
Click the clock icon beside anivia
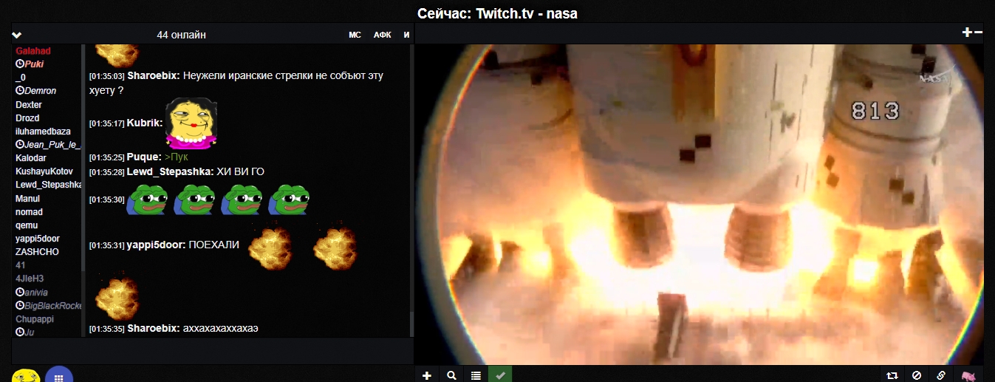(x=20, y=293)
